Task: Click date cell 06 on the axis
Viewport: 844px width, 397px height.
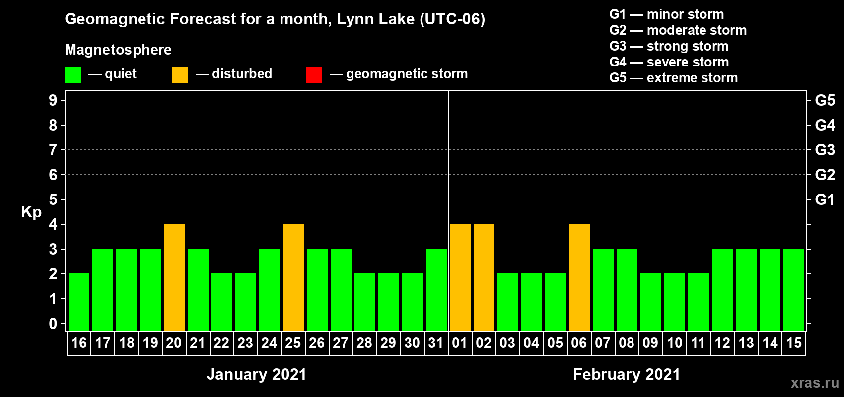Action: (x=579, y=343)
